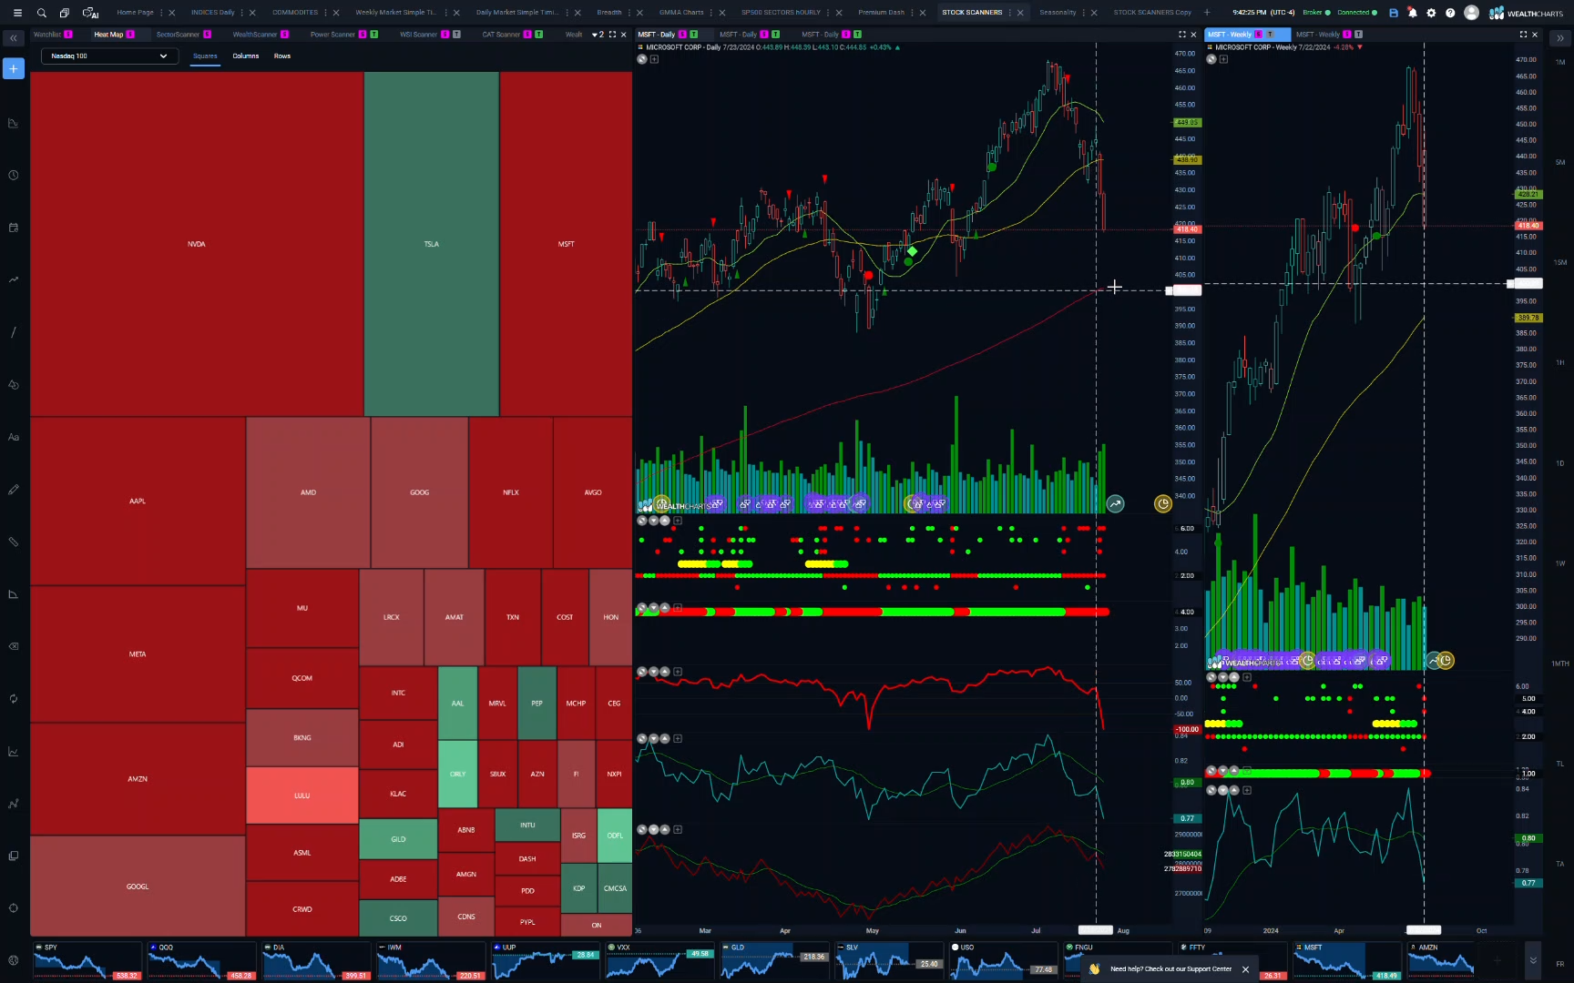This screenshot has width=1574, height=983.
Task: Toggle S badge on WealthScanner tab
Action: [284, 35]
